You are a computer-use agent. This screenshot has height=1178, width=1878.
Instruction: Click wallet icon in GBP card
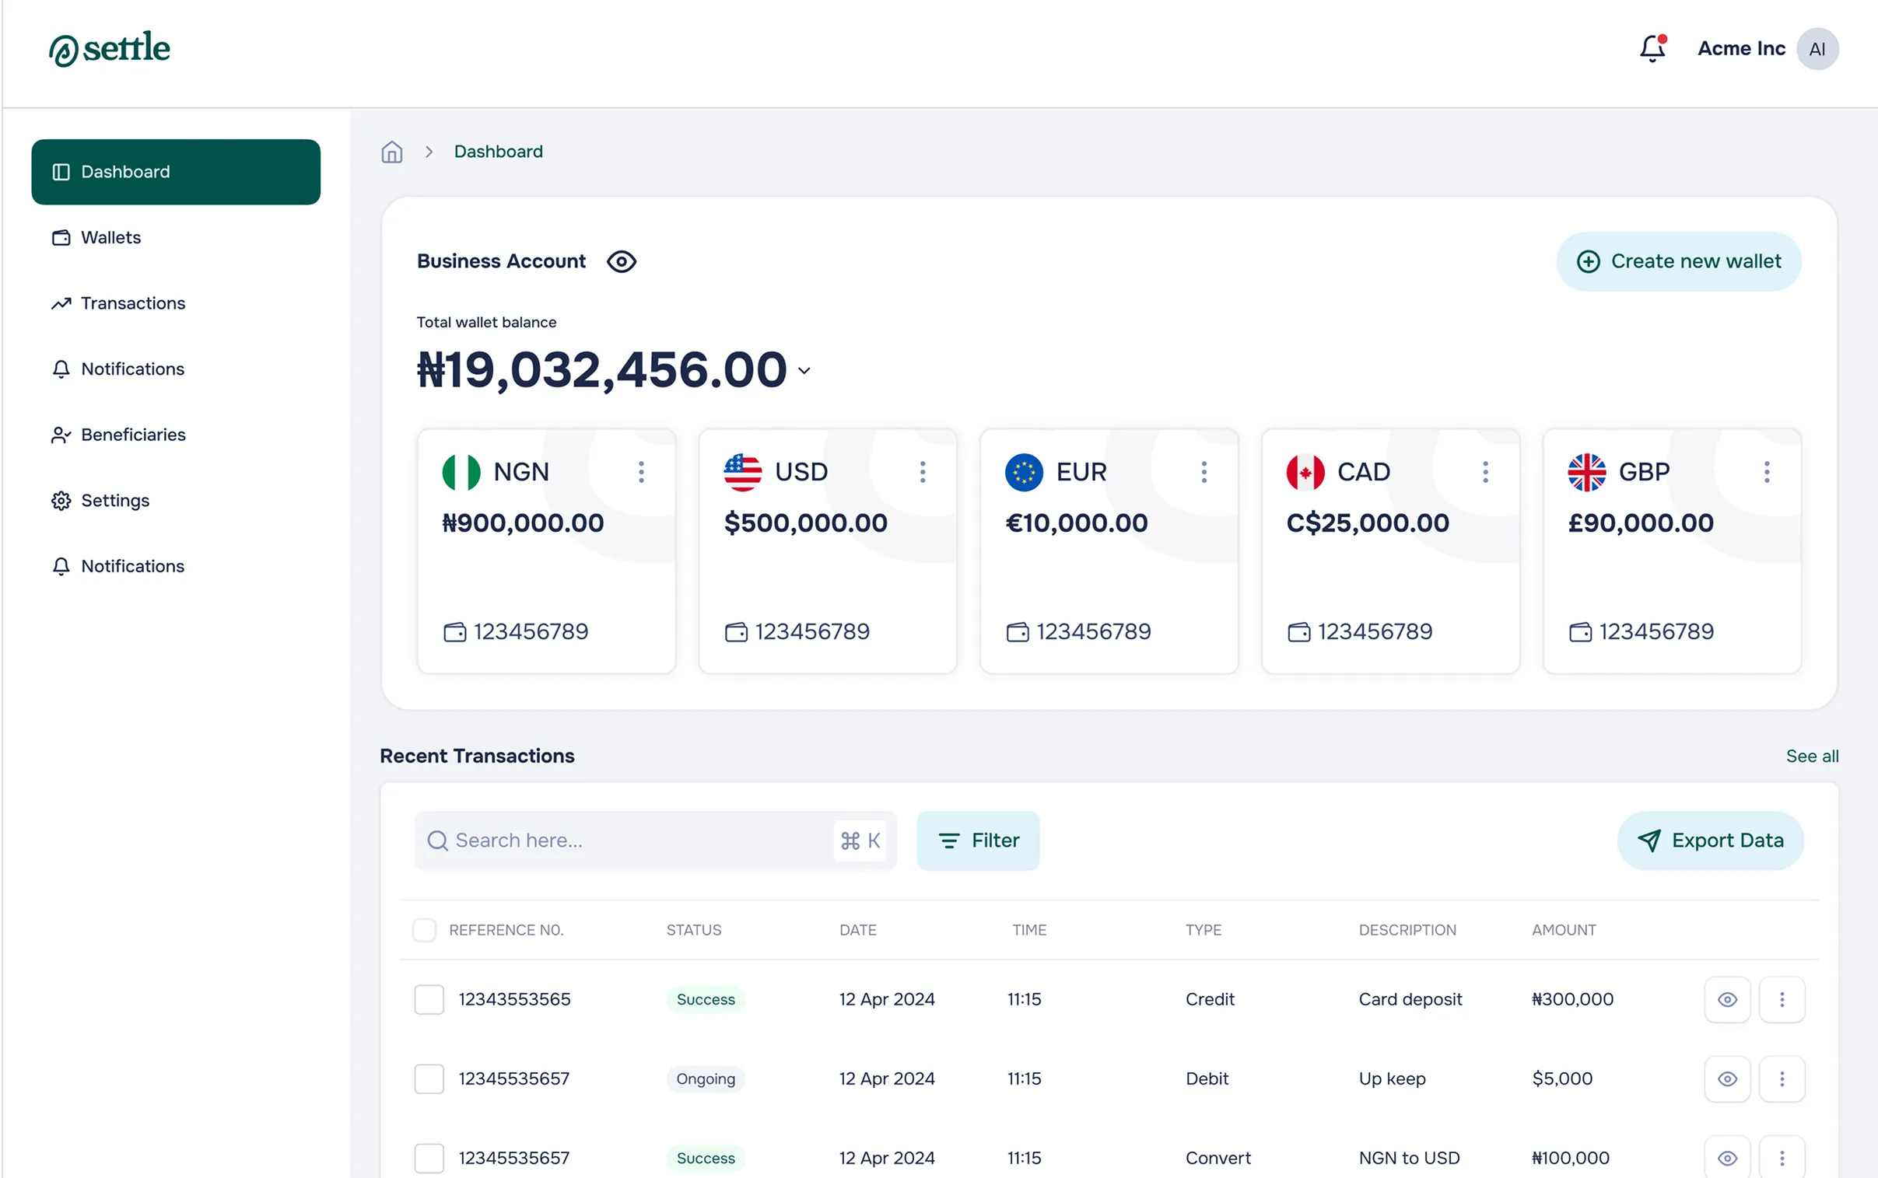point(1579,632)
